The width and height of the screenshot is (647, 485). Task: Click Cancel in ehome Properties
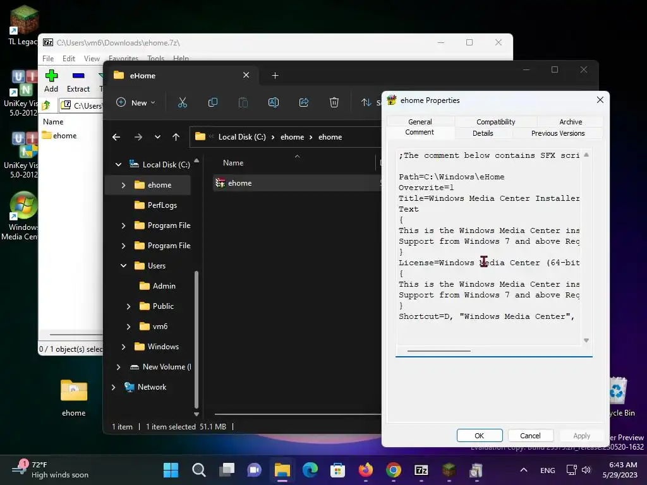point(530,436)
